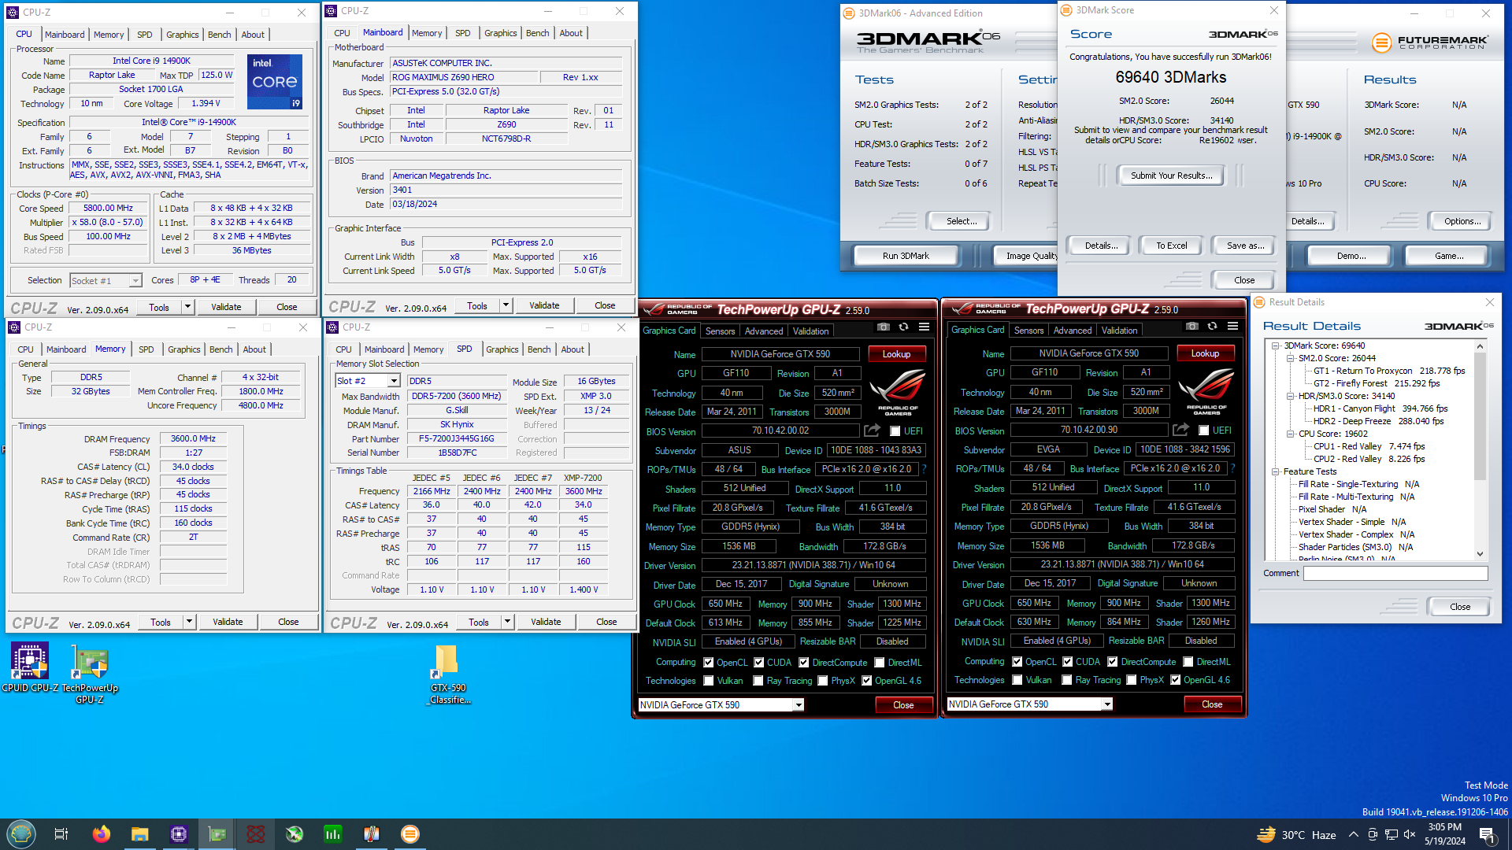
Task: Click scroll up arrow in Result Details list
Action: click(x=1480, y=346)
